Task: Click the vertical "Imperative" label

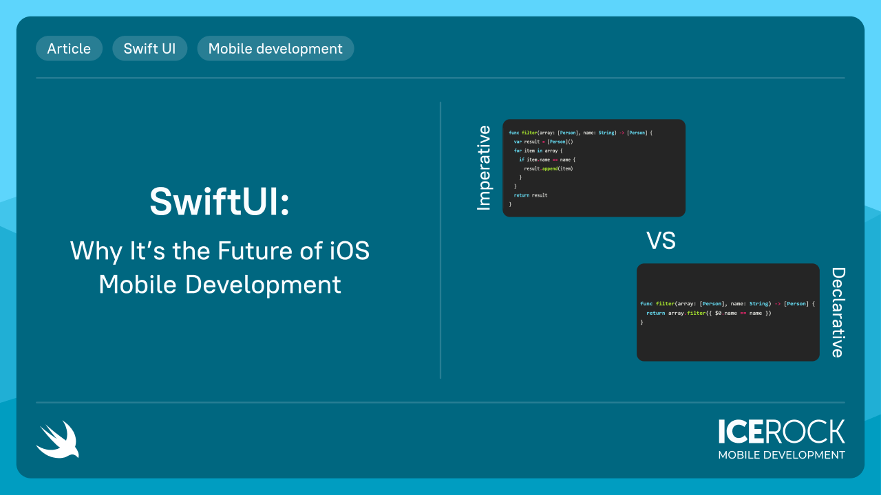Action: point(484,168)
